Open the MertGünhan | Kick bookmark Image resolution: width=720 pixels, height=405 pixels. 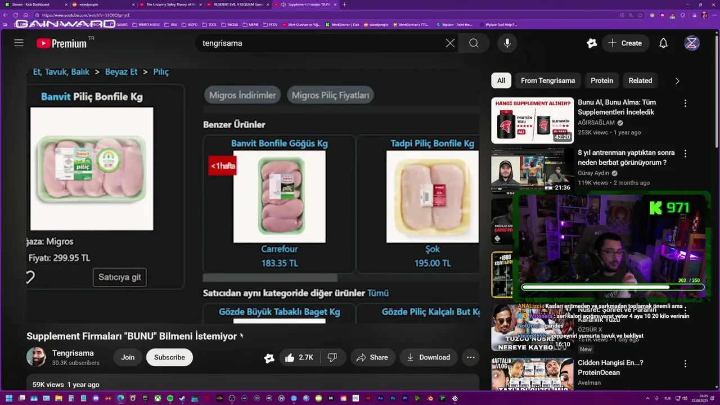pos(343,25)
